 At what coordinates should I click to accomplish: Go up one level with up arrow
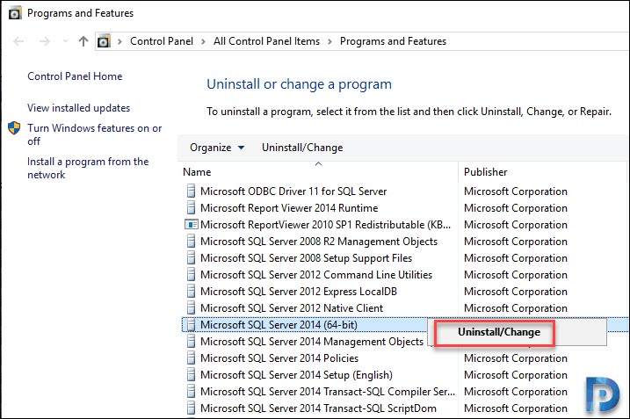83,41
